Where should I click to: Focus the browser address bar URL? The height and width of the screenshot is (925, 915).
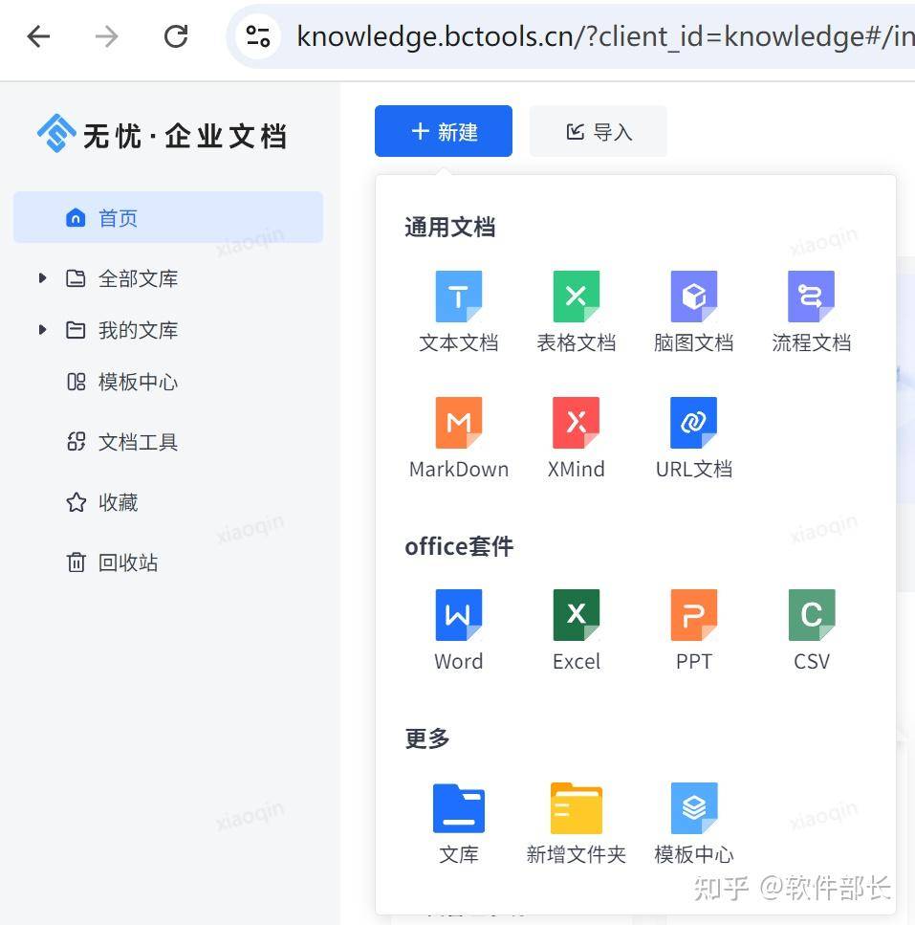[x=604, y=36]
